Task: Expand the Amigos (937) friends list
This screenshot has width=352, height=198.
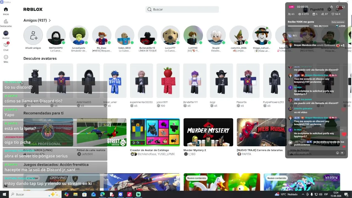Action: pyautogui.click(x=37, y=20)
